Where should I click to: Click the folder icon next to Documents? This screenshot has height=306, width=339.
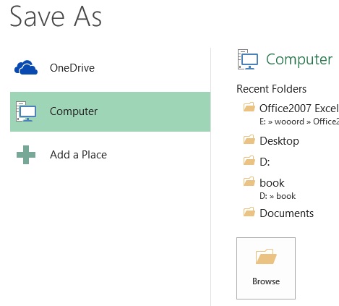pos(249,212)
